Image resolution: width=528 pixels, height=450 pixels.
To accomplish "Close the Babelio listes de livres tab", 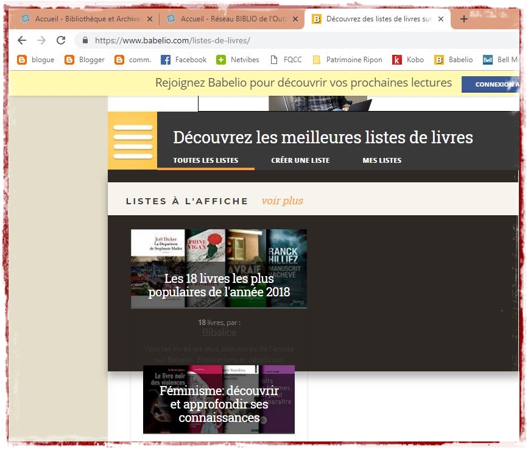I will tap(441, 19).
